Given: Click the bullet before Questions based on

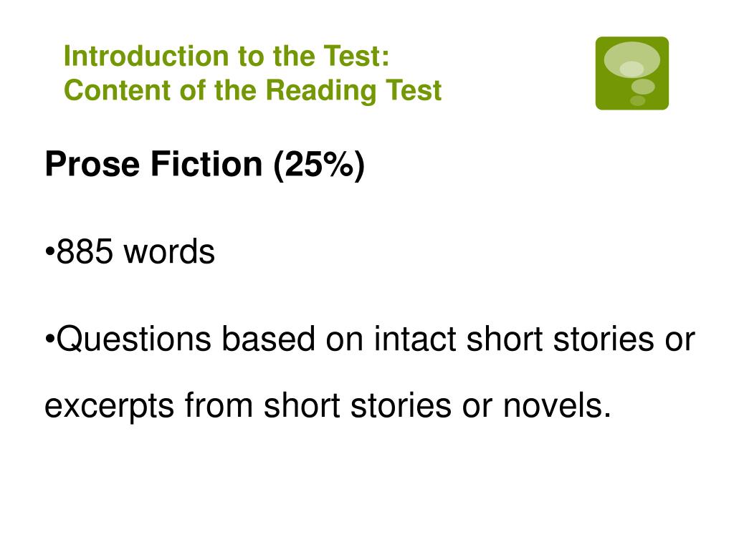Looking at the screenshot, I should [x=49, y=338].
